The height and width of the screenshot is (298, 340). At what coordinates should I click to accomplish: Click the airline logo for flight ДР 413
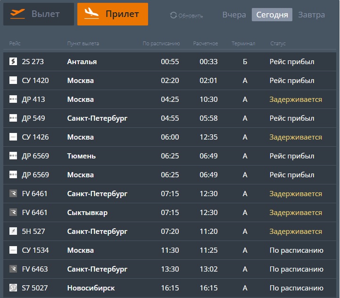[x=13, y=99]
